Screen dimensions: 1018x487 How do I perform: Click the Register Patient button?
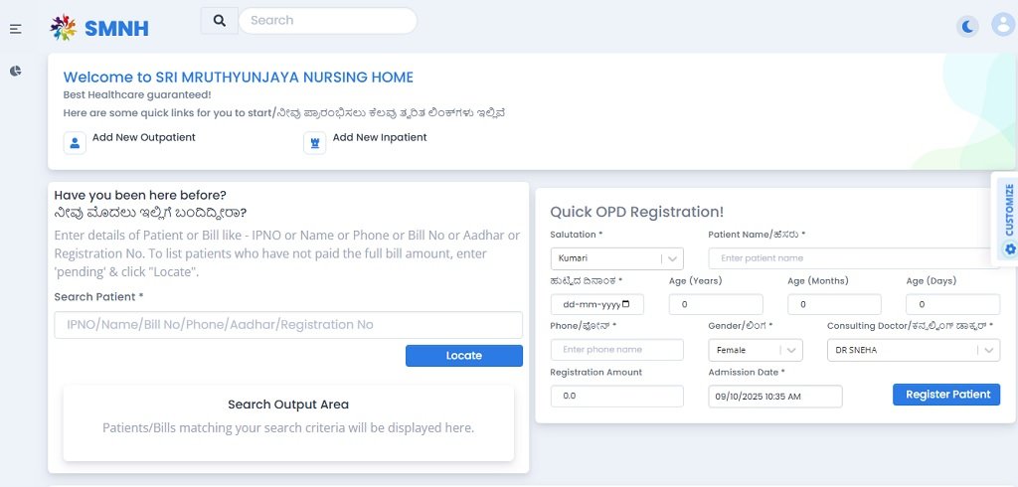(x=946, y=395)
